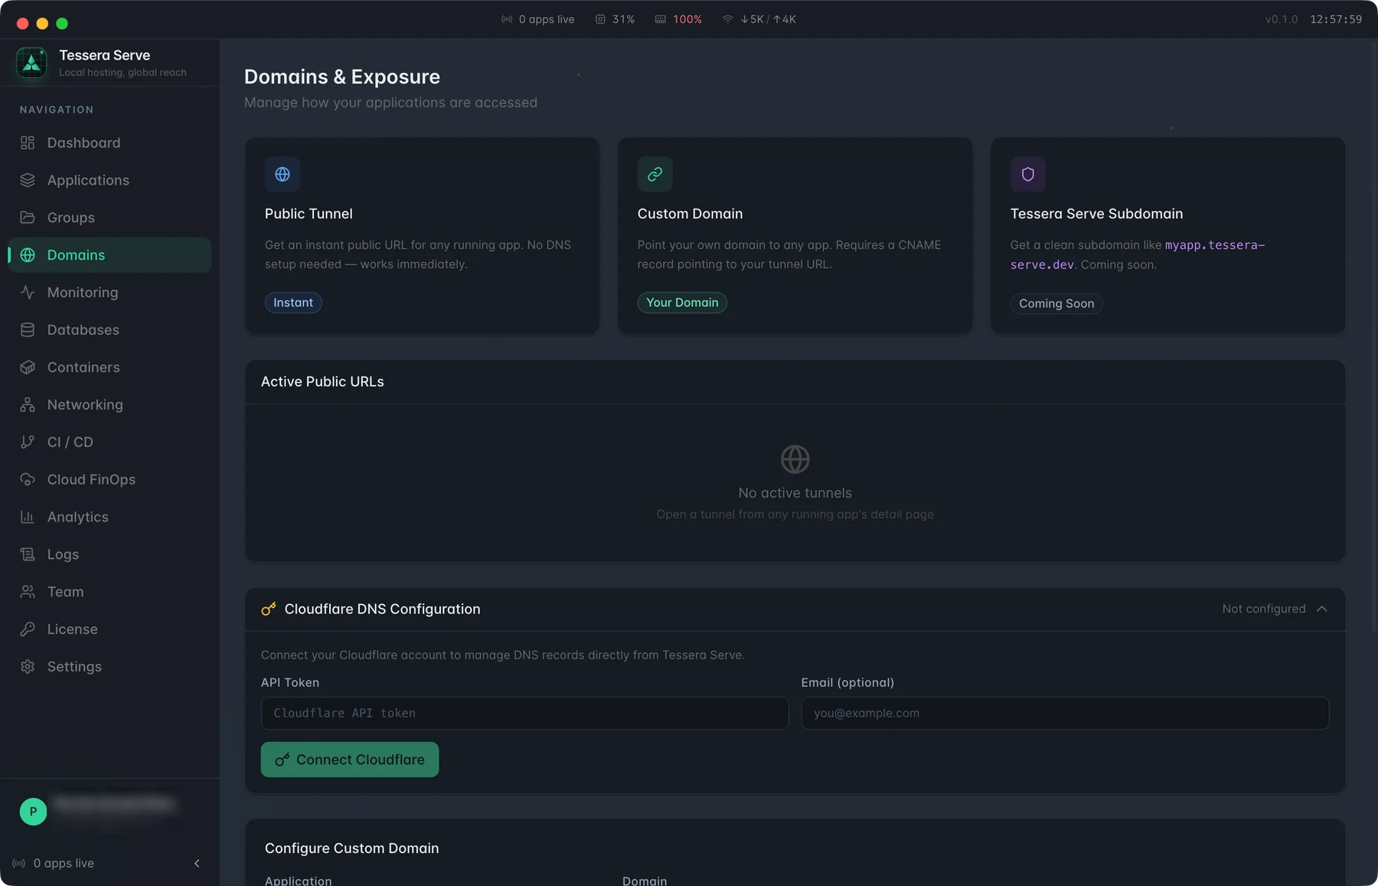
Task: Go to Applications in navigation
Action: pyautogui.click(x=109, y=180)
